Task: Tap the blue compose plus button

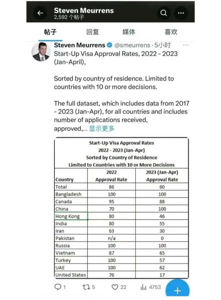Action: [178, 290]
